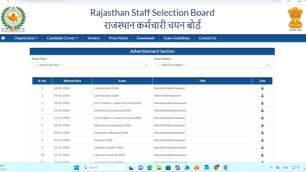Expand the Organization menu
The image size is (306, 172).
tap(26, 38)
